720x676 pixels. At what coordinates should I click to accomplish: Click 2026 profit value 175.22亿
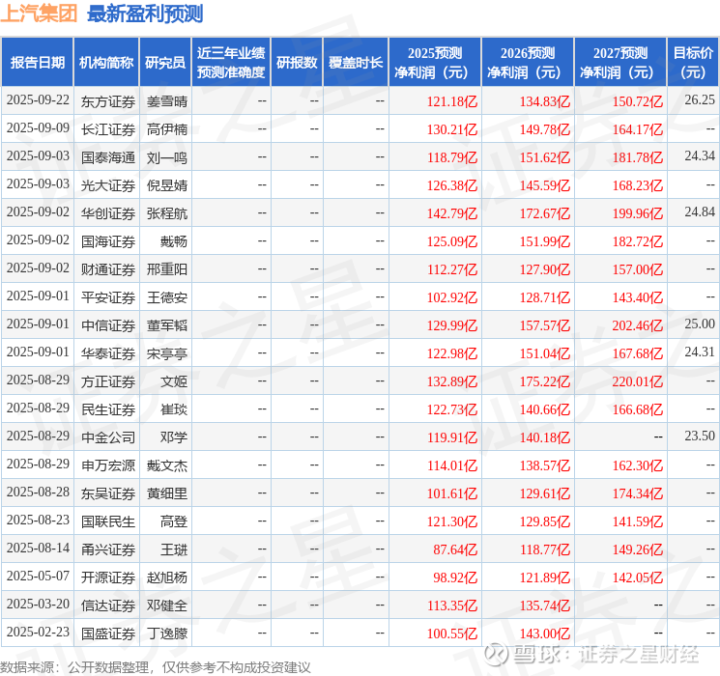click(545, 381)
